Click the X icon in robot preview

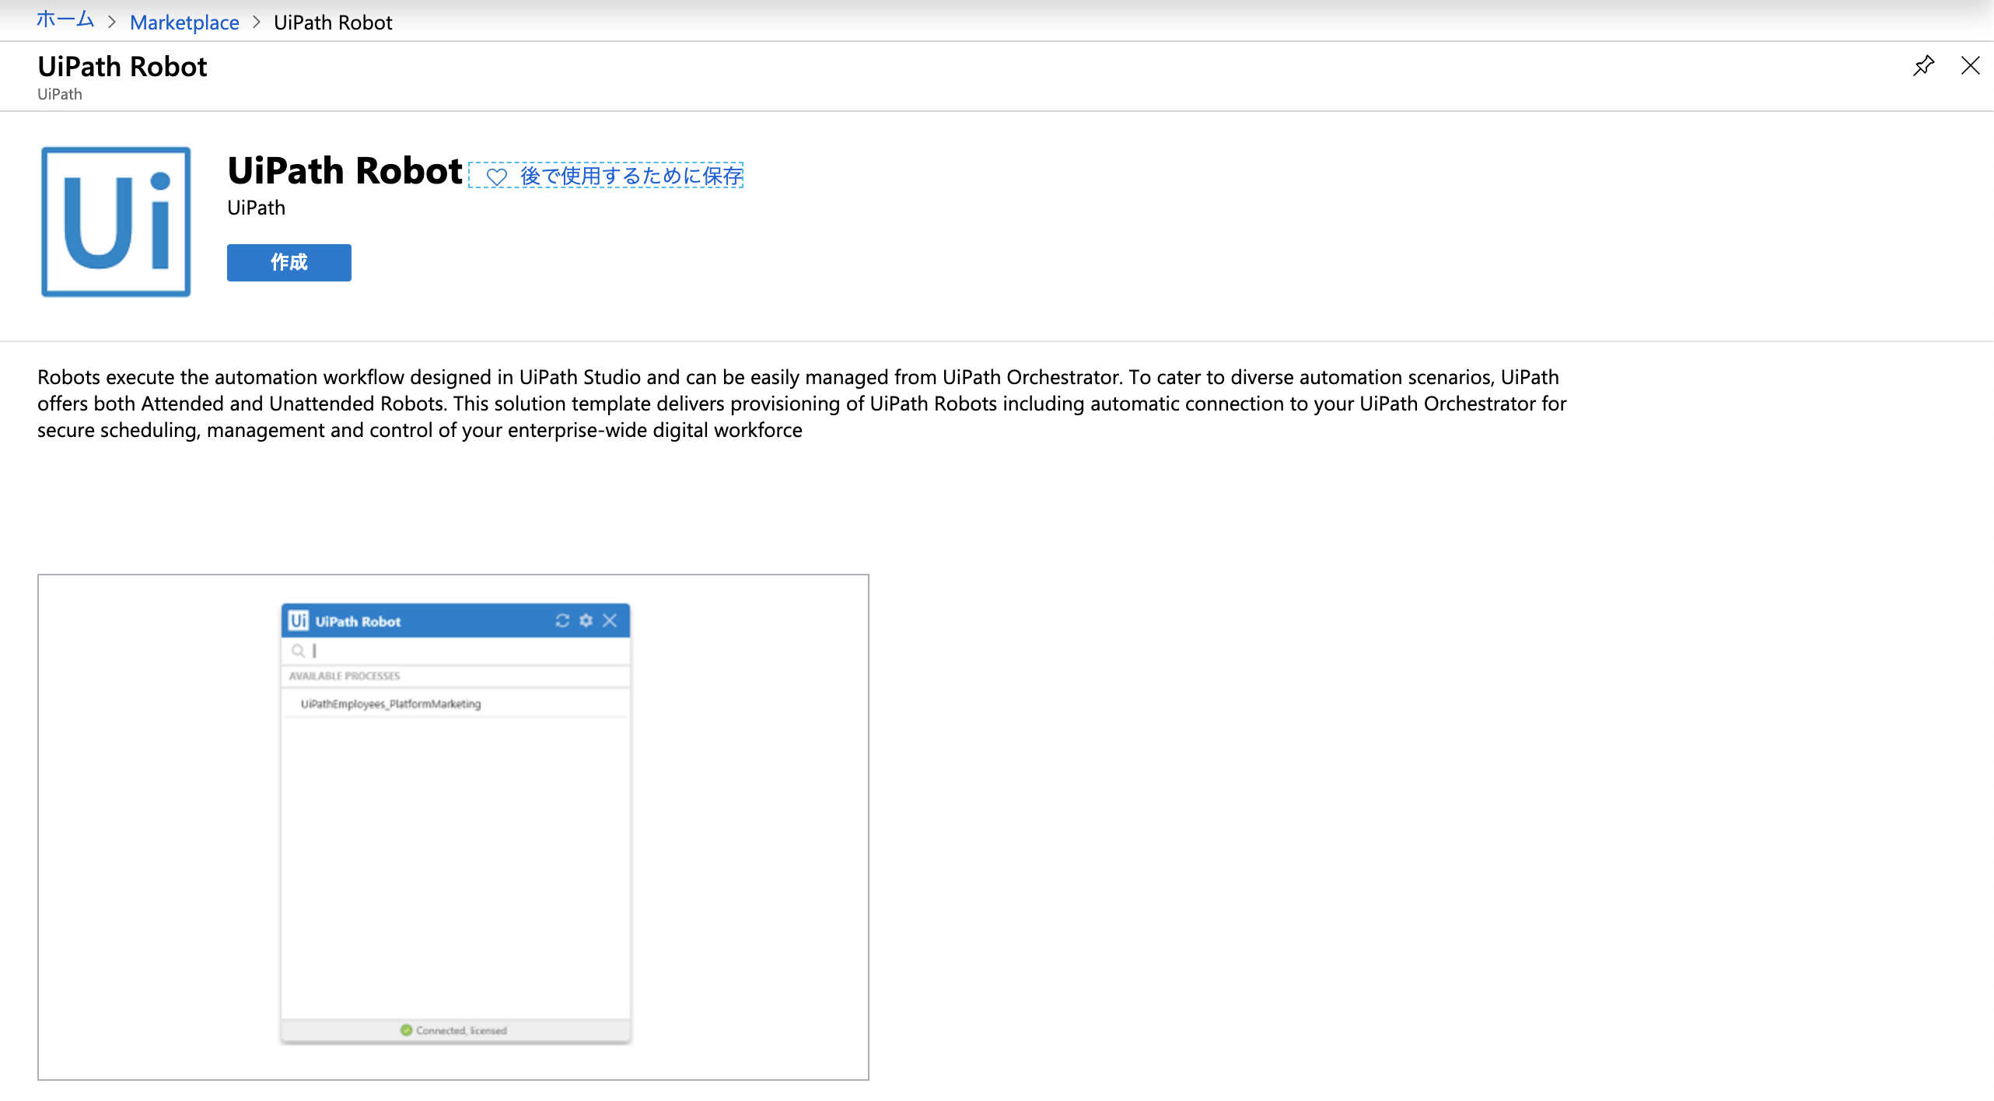(610, 620)
